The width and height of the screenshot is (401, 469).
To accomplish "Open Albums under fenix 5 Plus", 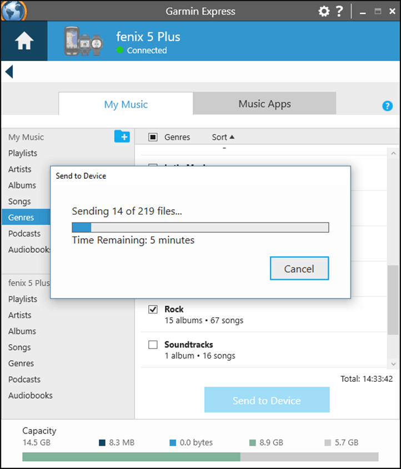I will [22, 331].
